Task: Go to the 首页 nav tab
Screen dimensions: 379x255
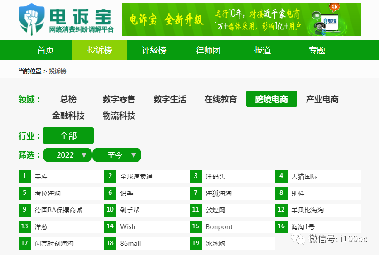Action: pyautogui.click(x=45, y=50)
